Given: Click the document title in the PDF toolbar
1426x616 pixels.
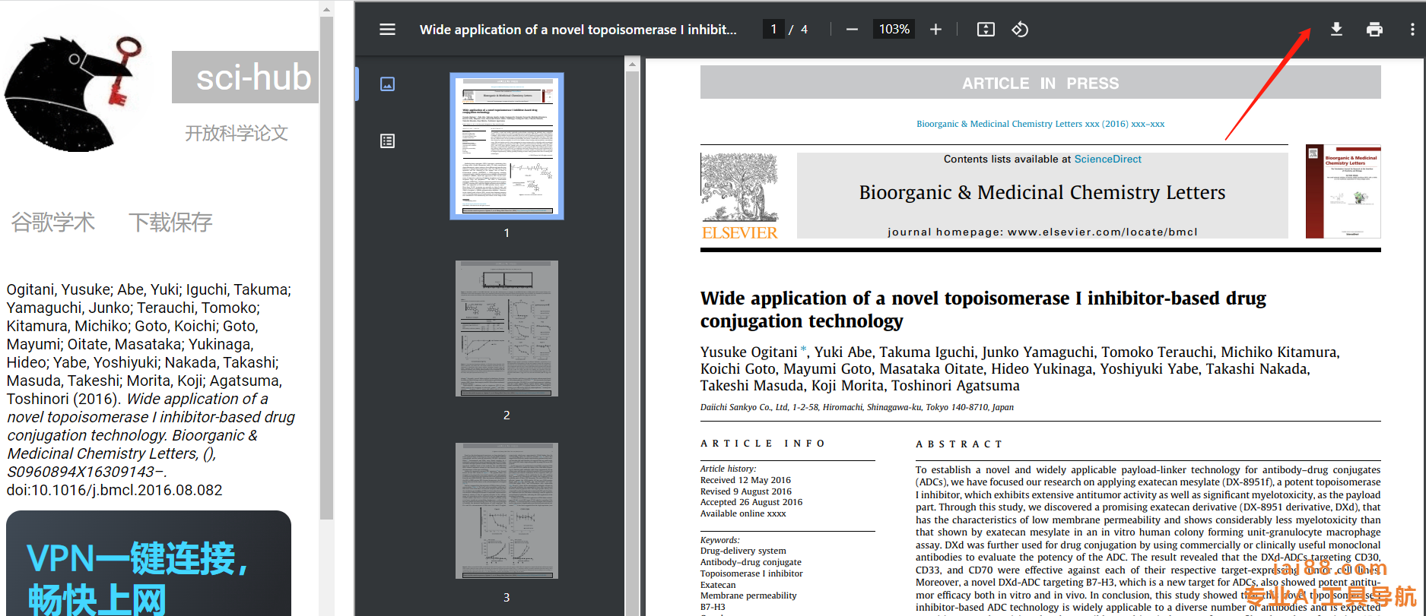Looking at the screenshot, I should [x=578, y=30].
